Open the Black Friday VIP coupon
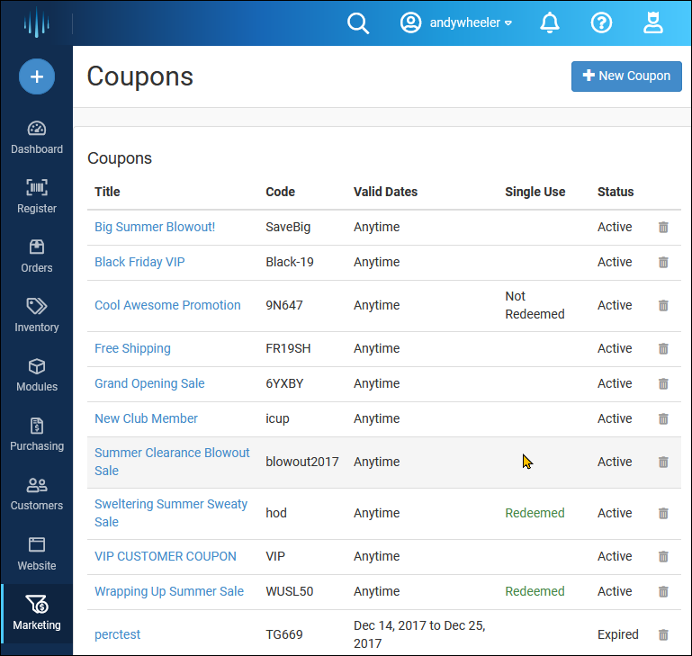The image size is (692, 656). tap(139, 262)
